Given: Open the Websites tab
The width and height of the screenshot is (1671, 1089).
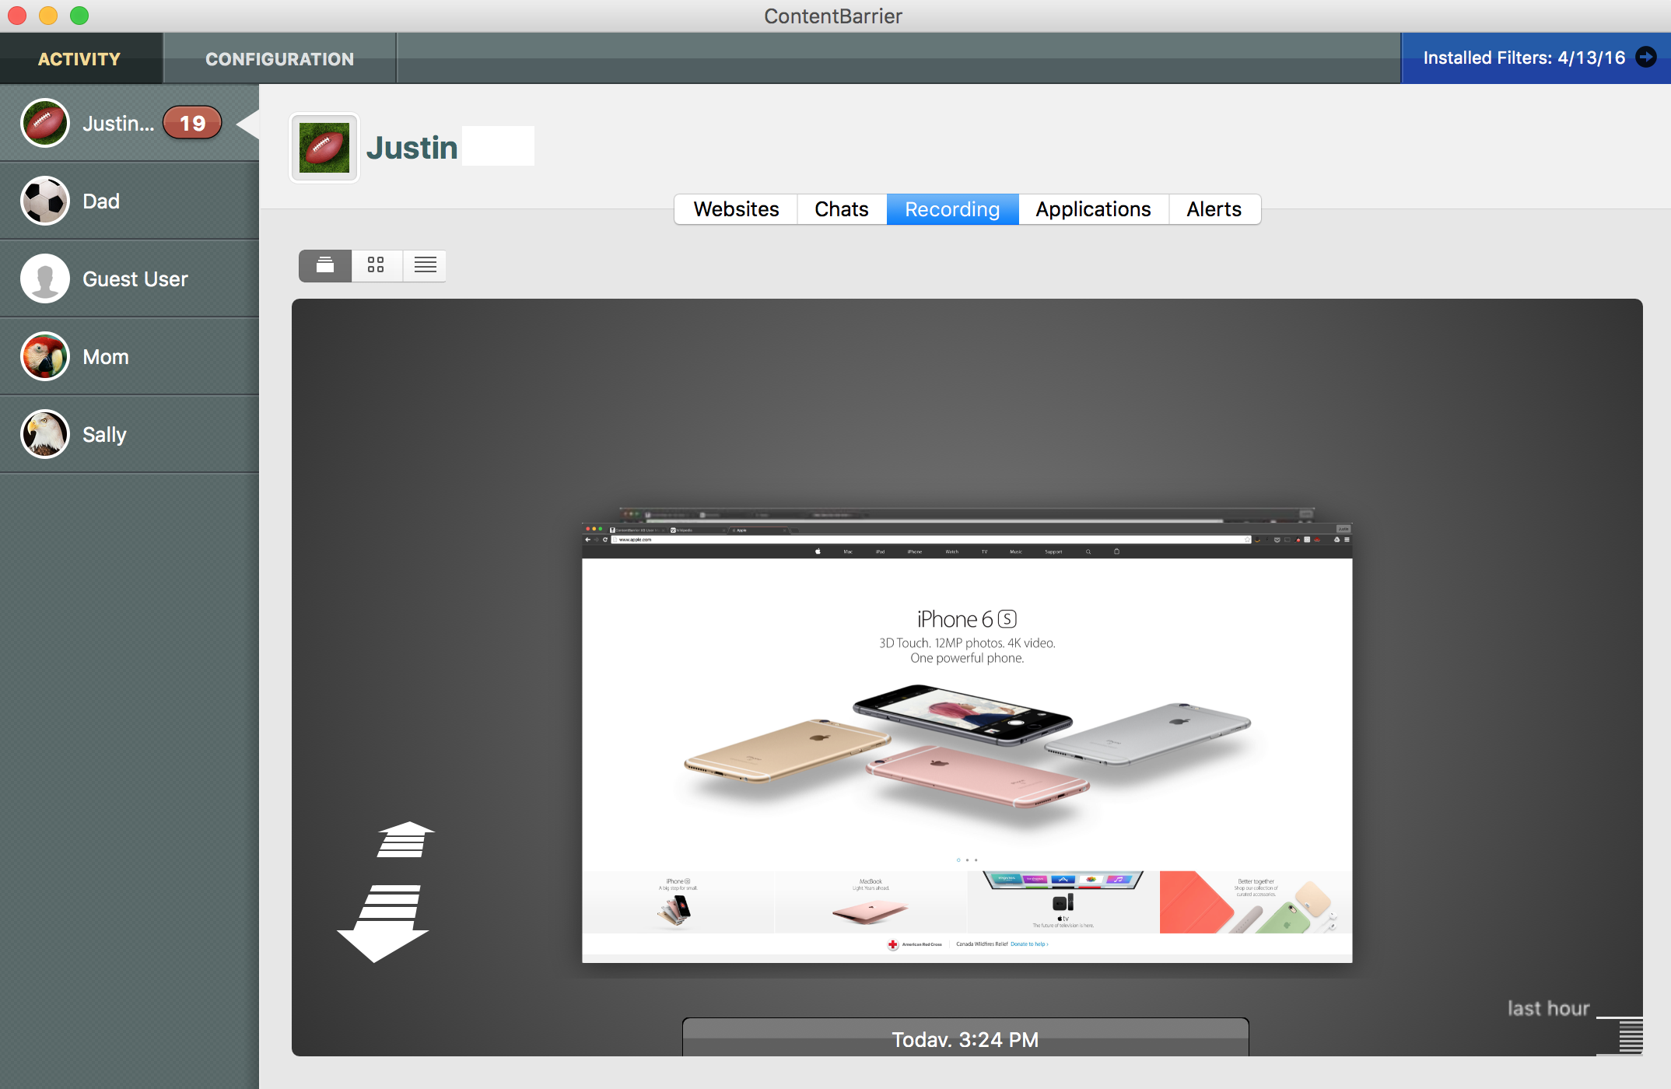Looking at the screenshot, I should coord(736,209).
